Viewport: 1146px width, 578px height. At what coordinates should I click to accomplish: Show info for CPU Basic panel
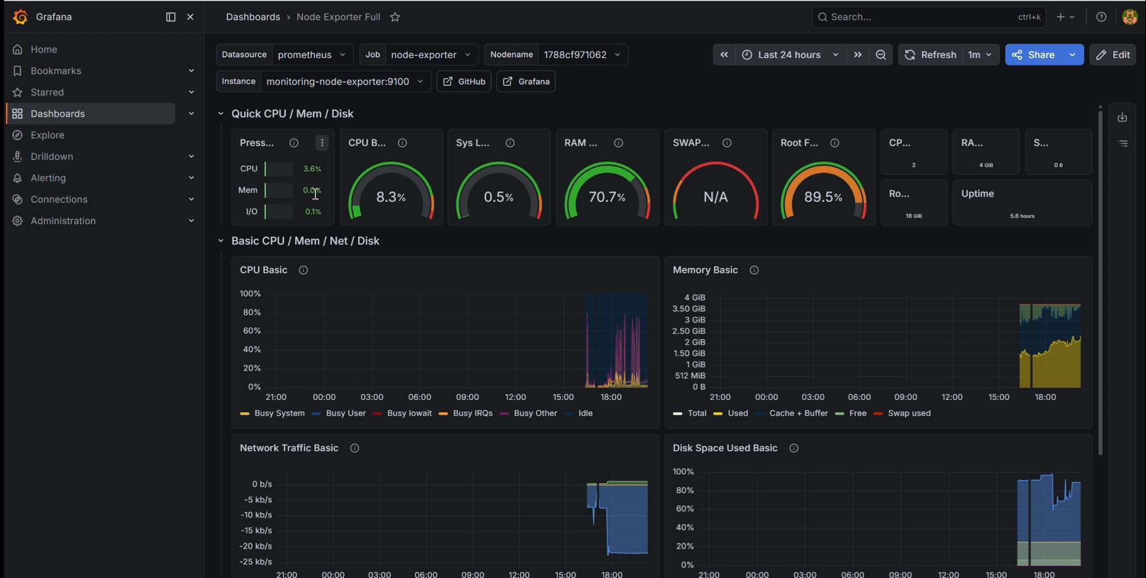(x=303, y=270)
